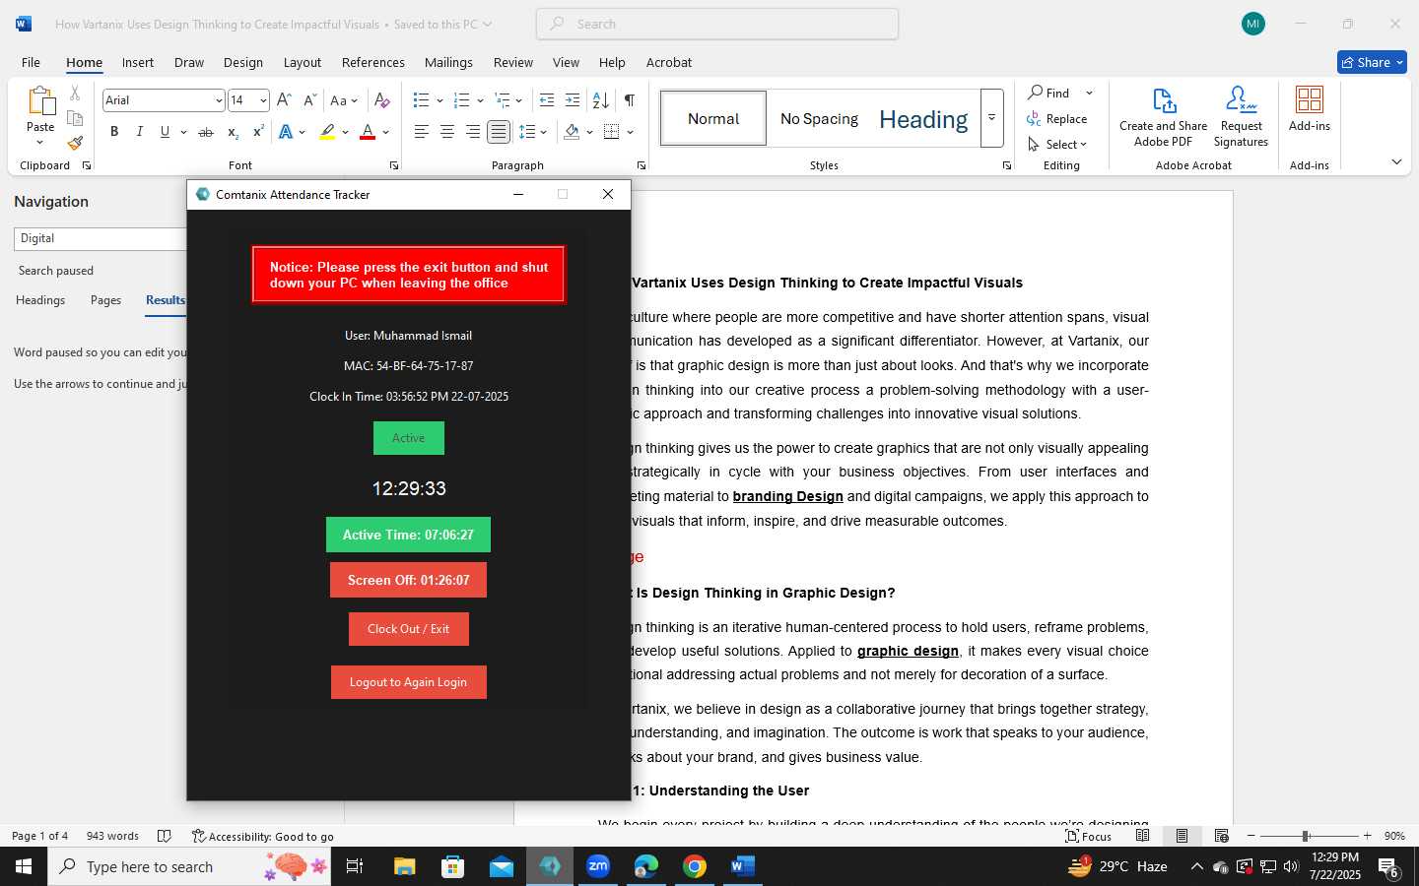Click the Format Painter brush icon
Screen dimensions: 1419x886
(x=75, y=143)
